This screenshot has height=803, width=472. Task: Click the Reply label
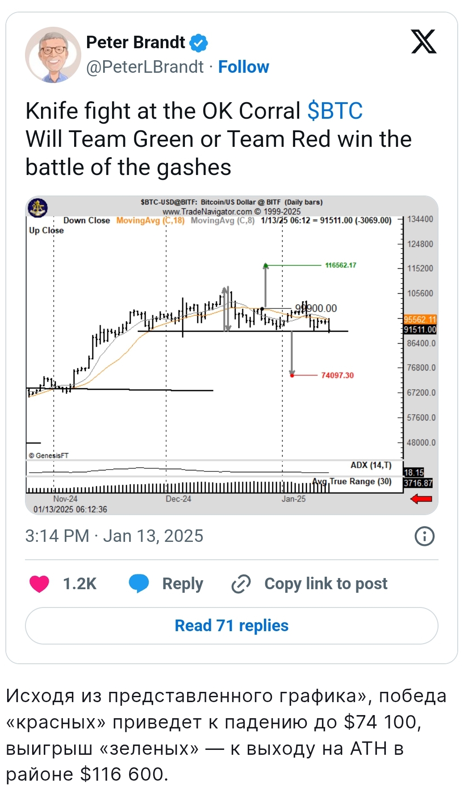[183, 584]
